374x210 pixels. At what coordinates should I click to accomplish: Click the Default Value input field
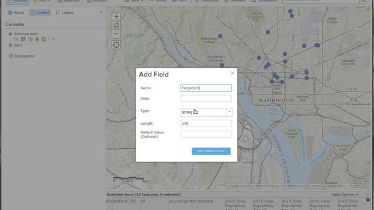206,134
